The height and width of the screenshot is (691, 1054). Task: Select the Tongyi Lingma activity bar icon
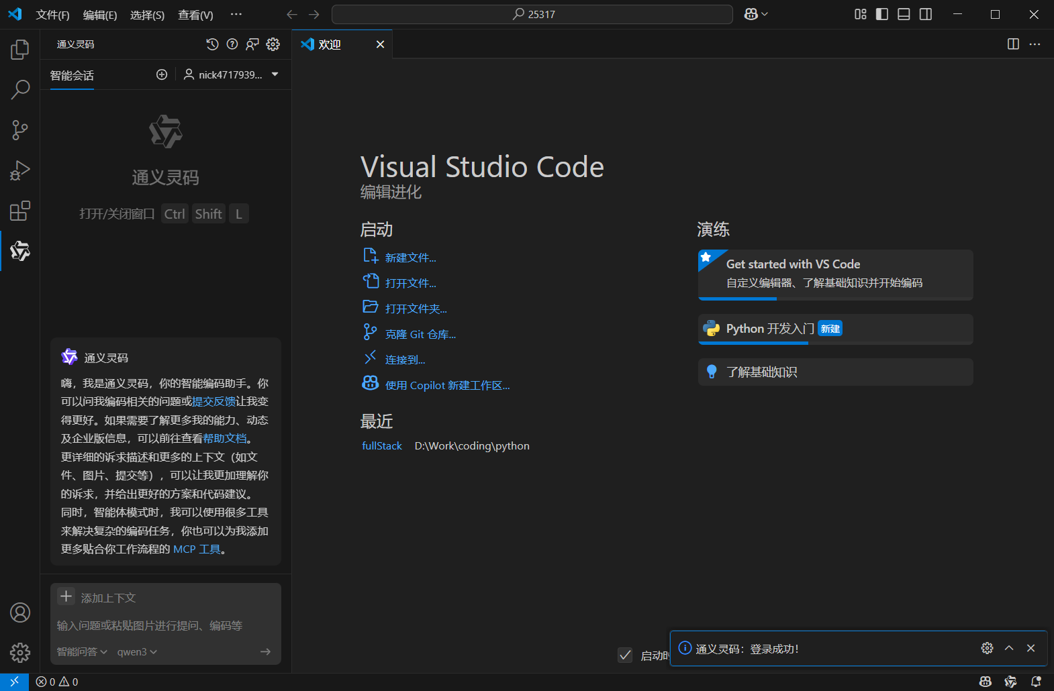[20, 251]
